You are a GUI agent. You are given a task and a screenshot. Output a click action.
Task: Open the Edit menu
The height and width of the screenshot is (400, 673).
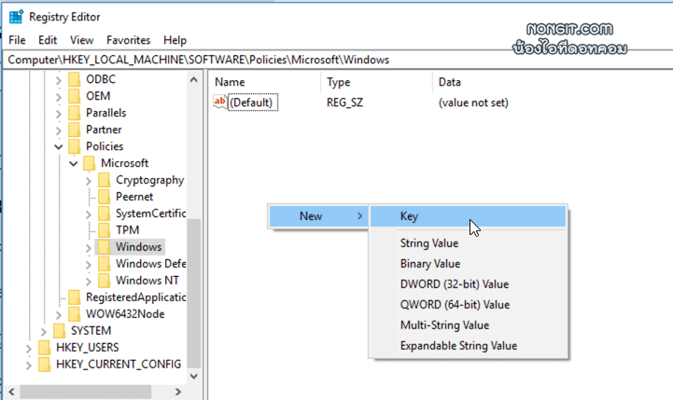[49, 40]
